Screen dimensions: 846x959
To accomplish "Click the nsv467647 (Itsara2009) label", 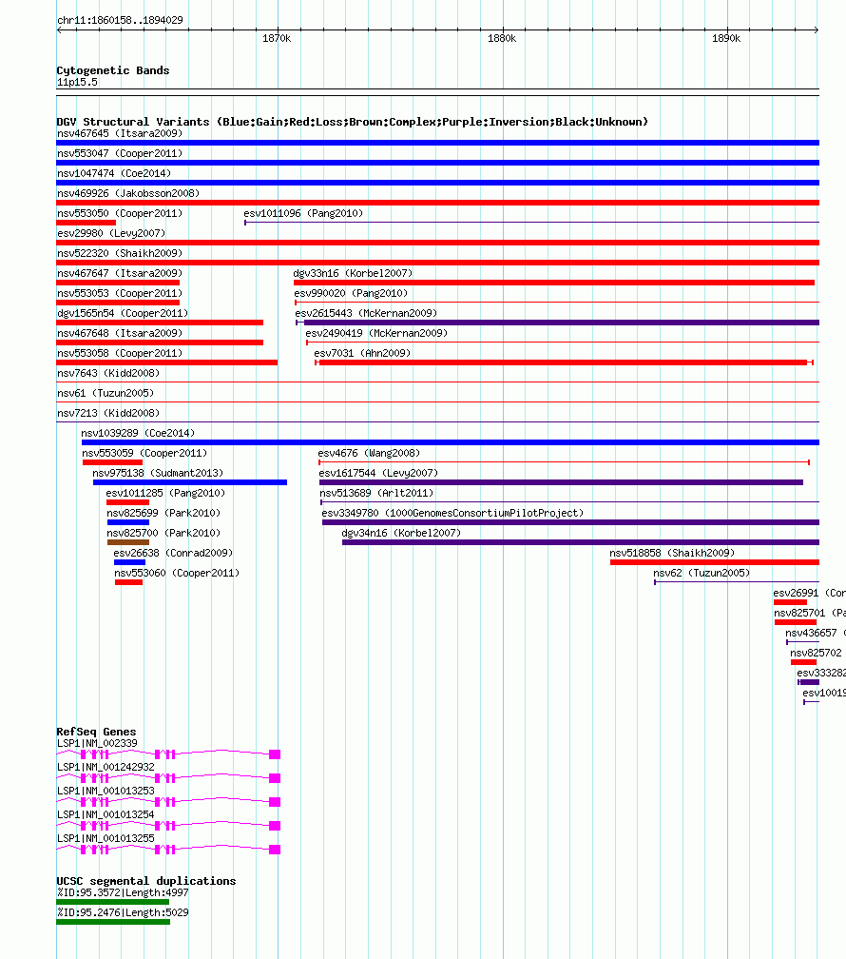I will click(x=120, y=273).
